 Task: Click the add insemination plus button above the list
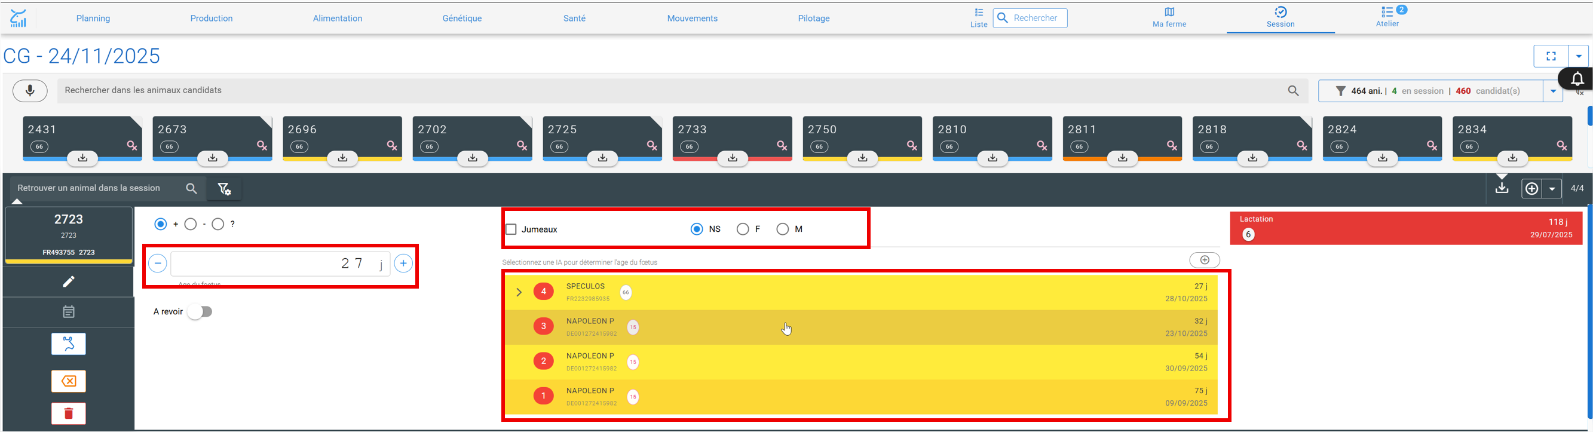click(x=1205, y=260)
